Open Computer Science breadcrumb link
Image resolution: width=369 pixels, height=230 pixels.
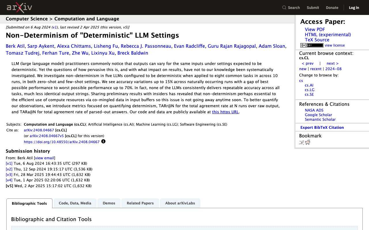[x=27, y=19]
